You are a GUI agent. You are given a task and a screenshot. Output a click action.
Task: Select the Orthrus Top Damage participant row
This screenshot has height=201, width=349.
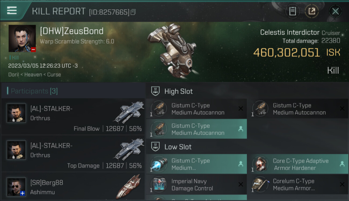click(73, 154)
